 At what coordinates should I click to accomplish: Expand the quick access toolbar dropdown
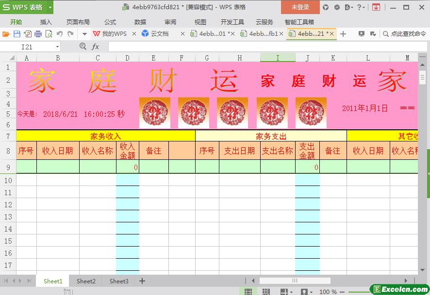pyautogui.click(x=84, y=34)
